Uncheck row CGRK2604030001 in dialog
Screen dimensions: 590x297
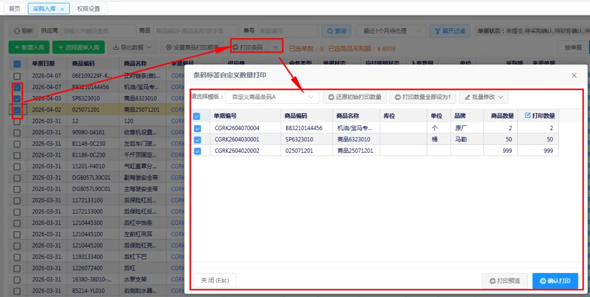pos(197,139)
